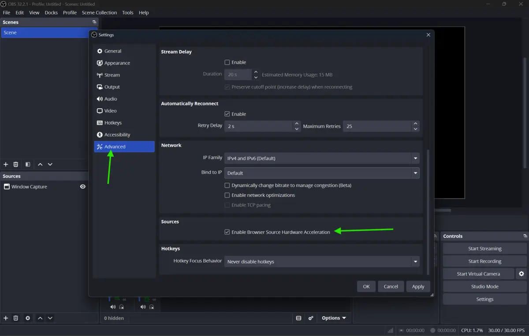
Task: Click the recording dot icon in the status bar
Action: (432, 330)
